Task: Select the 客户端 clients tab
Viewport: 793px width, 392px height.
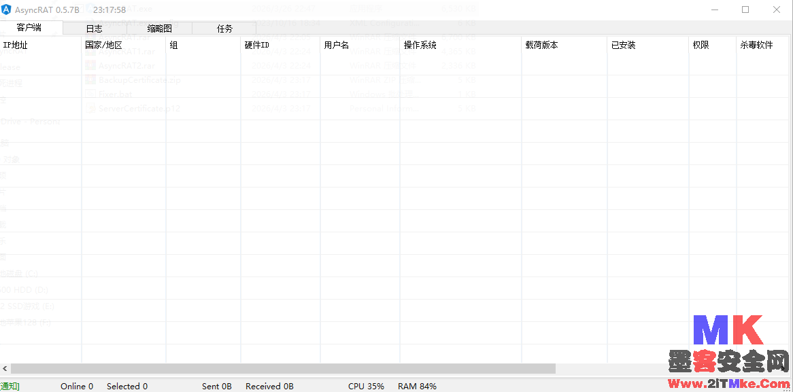Action: 31,29
